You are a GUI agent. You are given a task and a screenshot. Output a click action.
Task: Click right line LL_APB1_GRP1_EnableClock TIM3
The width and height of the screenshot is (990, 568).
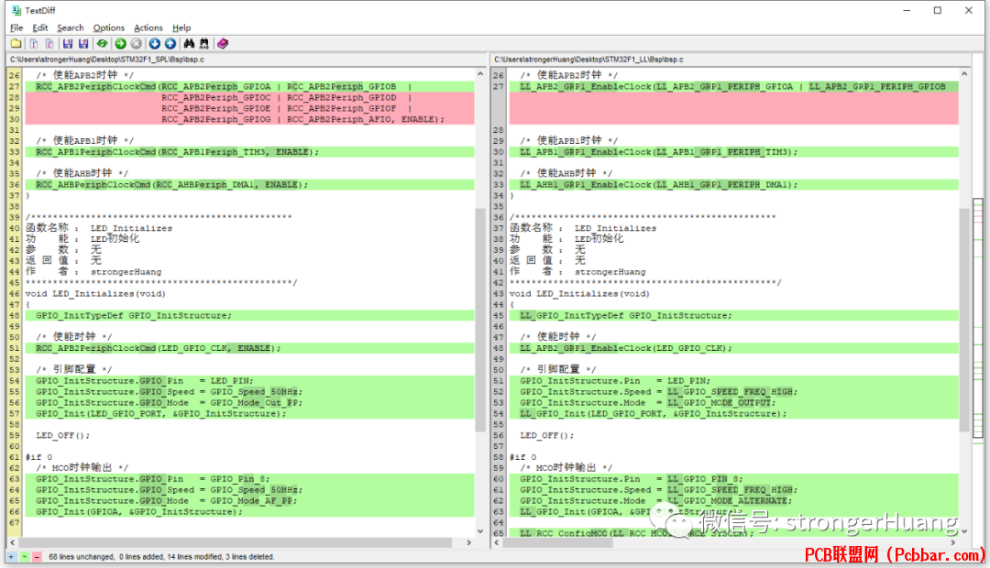pyautogui.click(x=733, y=152)
